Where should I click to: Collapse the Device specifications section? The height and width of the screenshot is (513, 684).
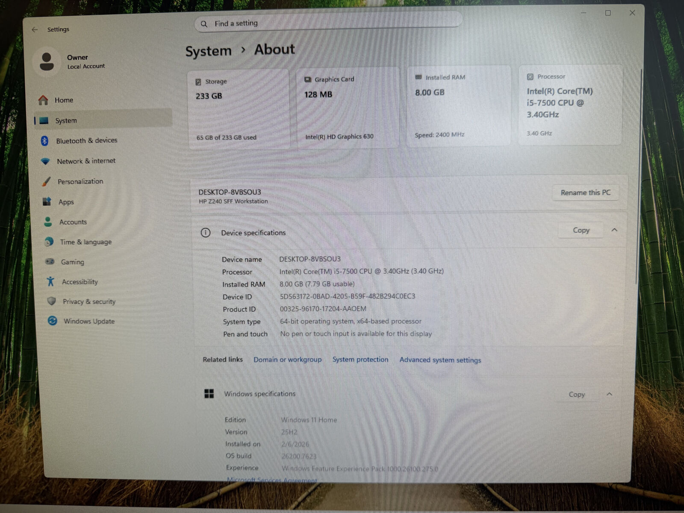(614, 230)
